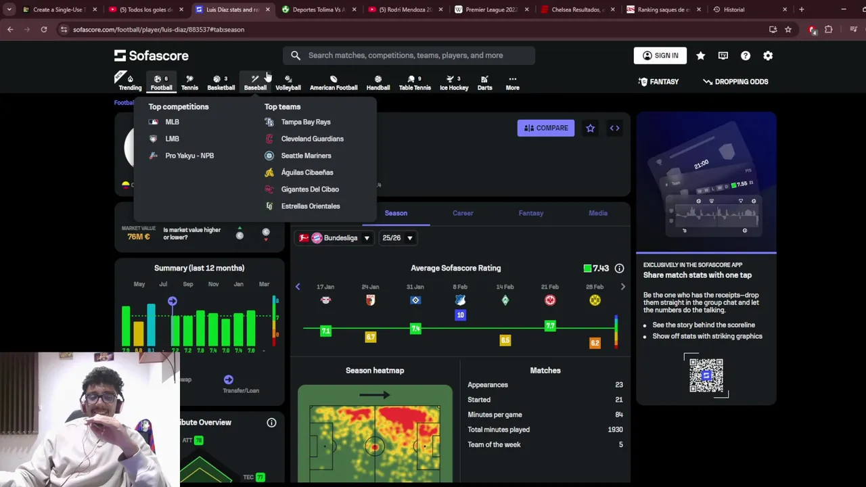Open a new browser tab
The height and width of the screenshot is (487, 866).
(801, 9)
